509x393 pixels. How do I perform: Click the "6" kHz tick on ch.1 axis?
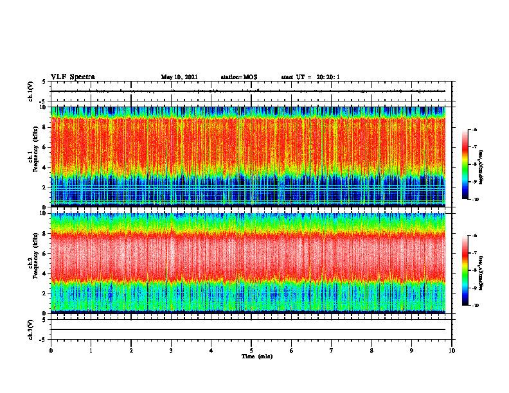pos(44,147)
